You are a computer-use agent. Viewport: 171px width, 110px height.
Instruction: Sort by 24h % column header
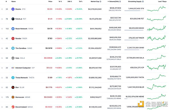(x=70, y=1)
